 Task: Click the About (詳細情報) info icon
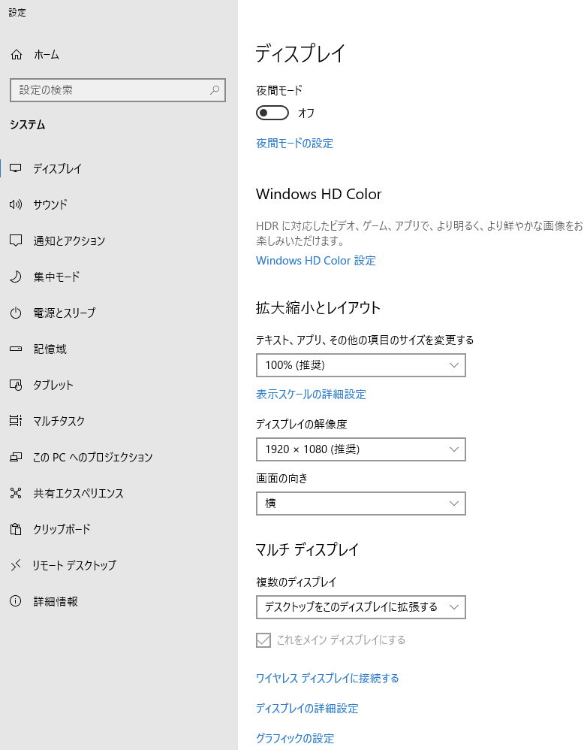point(16,601)
